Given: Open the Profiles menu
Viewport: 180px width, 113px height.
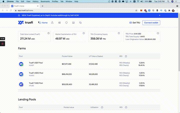Looking at the screenshot, I should [x=55, y=2].
